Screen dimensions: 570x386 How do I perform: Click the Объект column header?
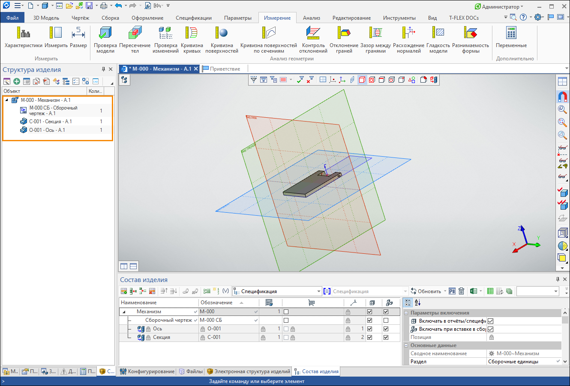[x=45, y=91]
